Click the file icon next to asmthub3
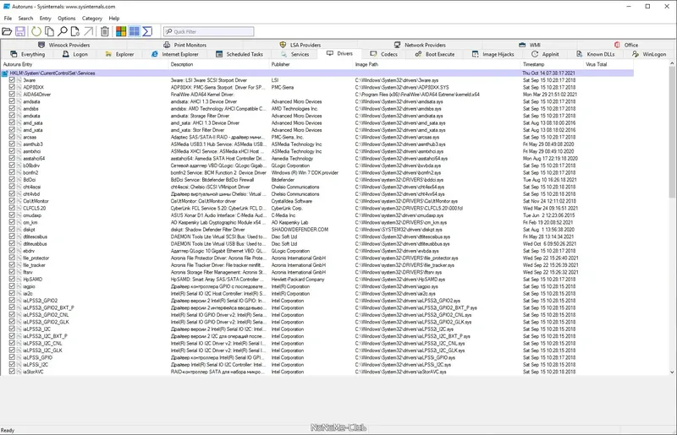 pos(19,144)
